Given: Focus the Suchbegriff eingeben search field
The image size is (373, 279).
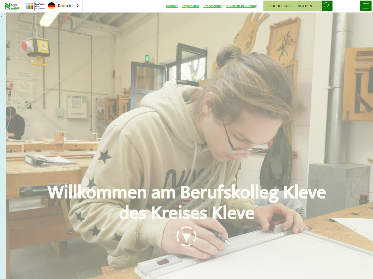Looking at the screenshot, I should tap(293, 6).
